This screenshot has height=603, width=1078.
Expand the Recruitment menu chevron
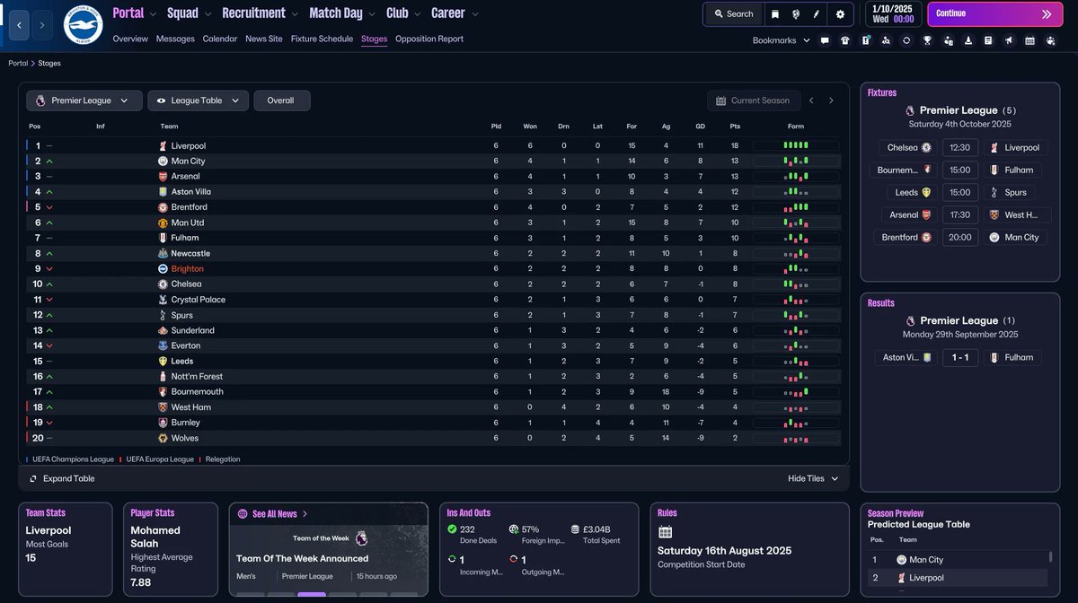296,14
